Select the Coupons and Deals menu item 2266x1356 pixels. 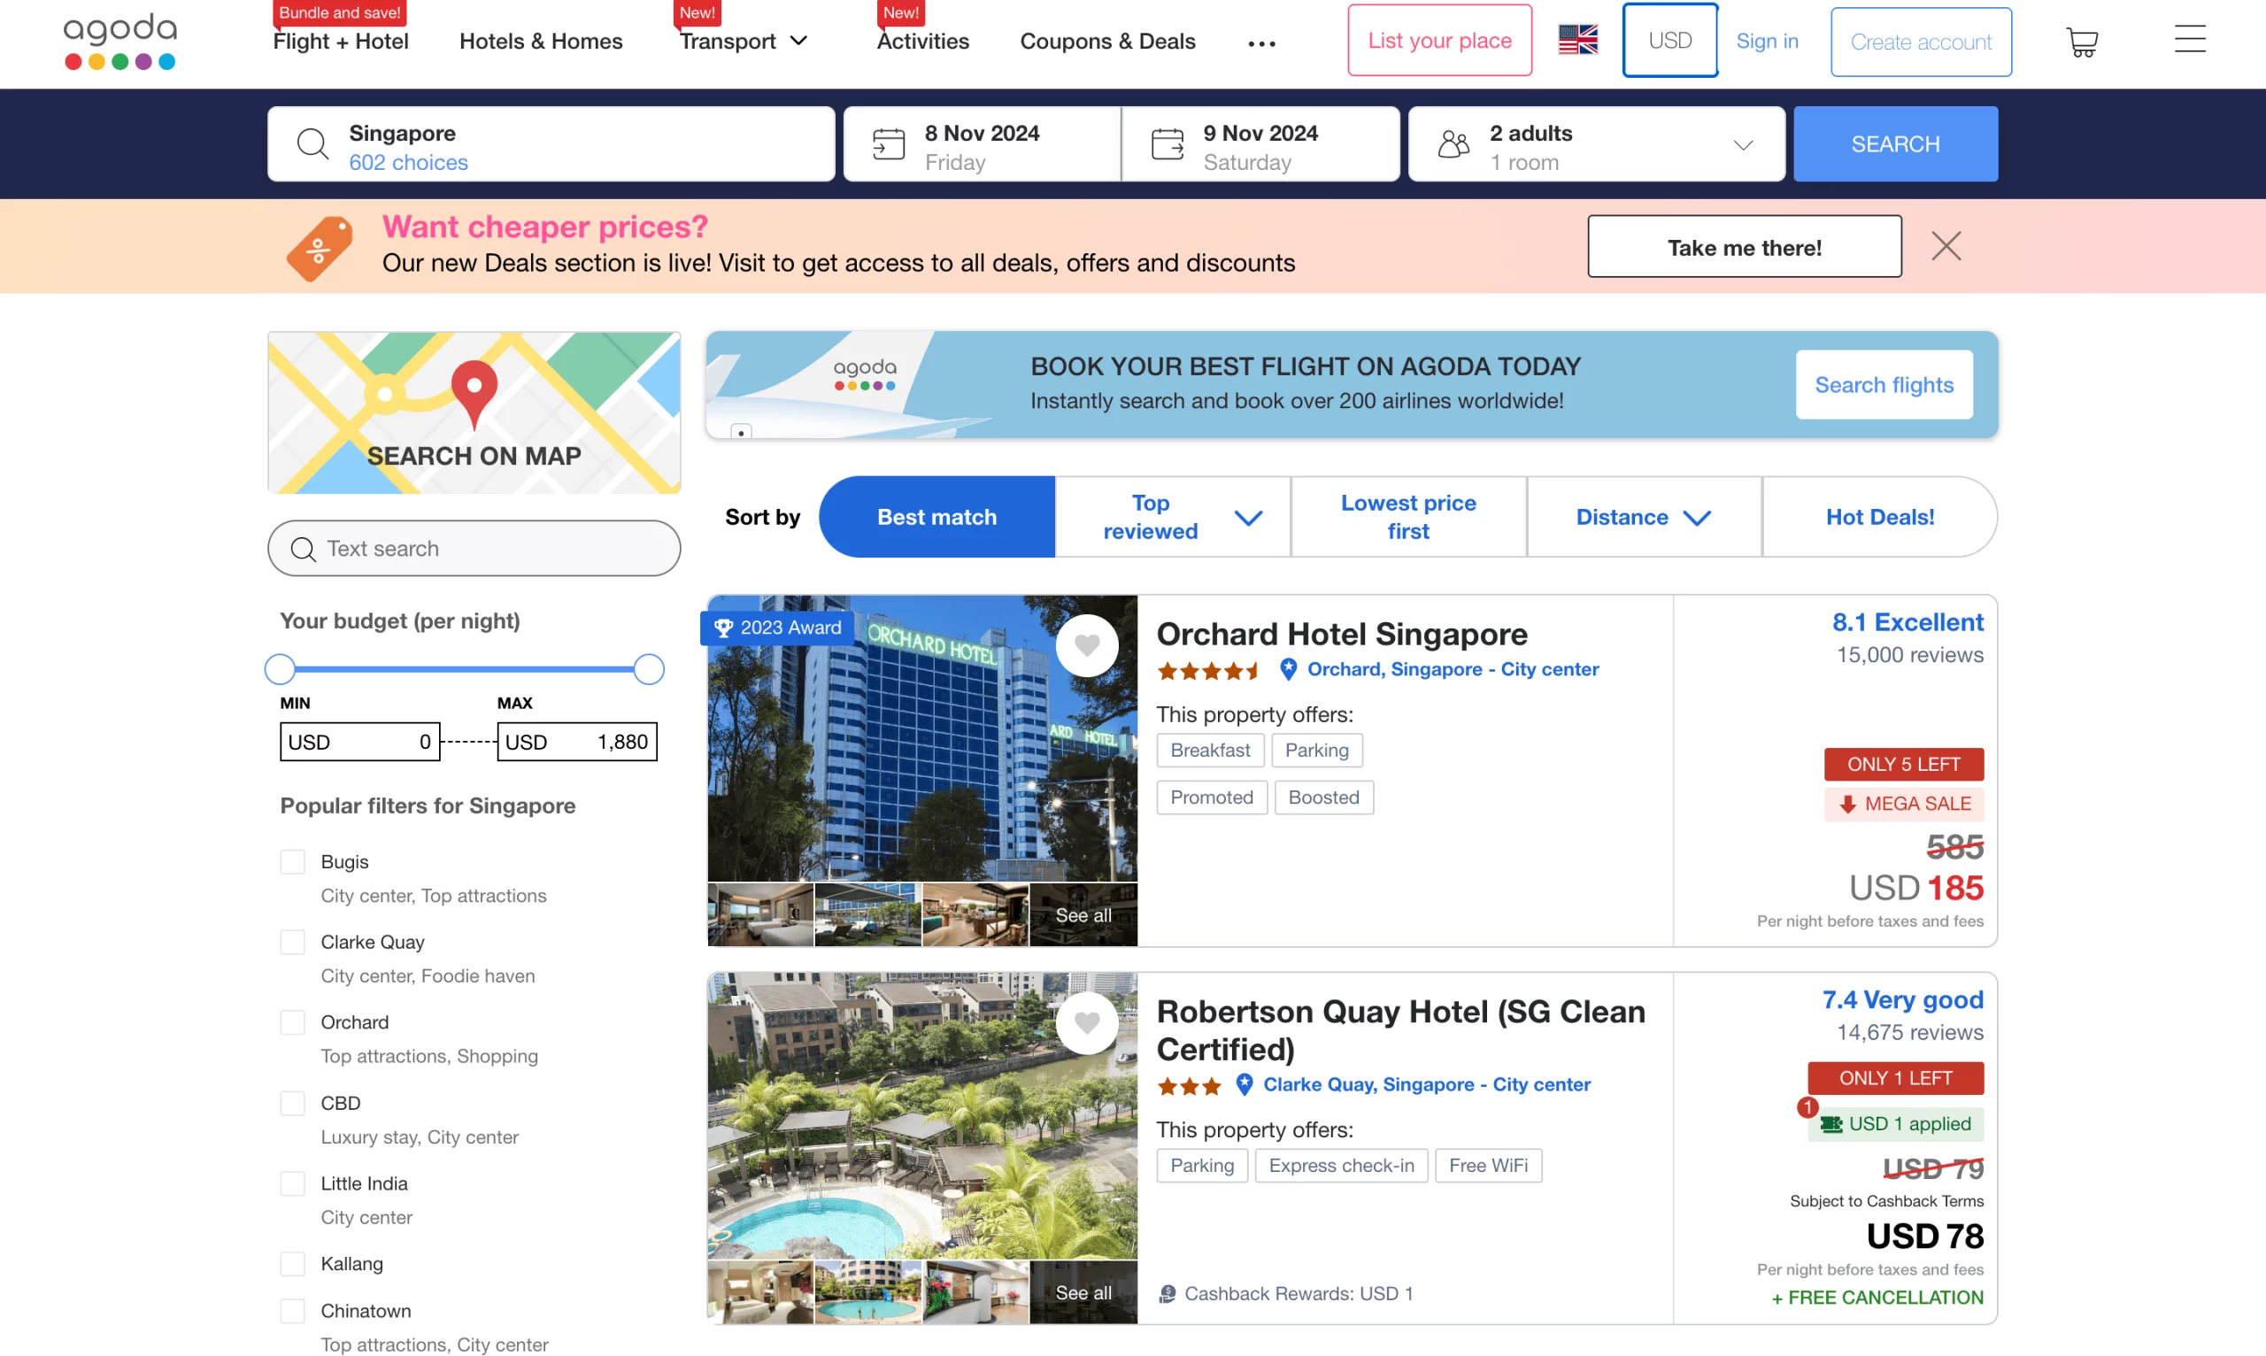coord(1107,39)
